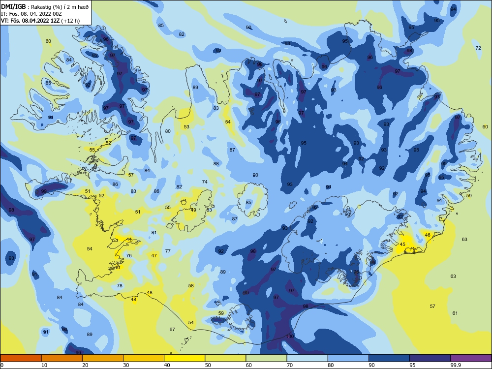Click the legend label '30'
492x369 pixels.
click(126, 365)
